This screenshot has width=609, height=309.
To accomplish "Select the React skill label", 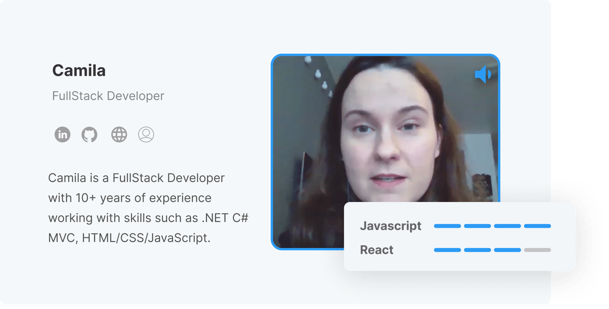I will click(377, 250).
